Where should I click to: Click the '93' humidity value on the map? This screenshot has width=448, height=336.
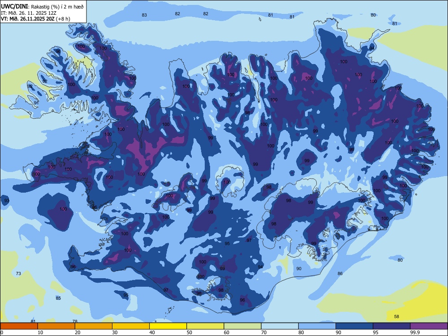click(x=7, y=201)
